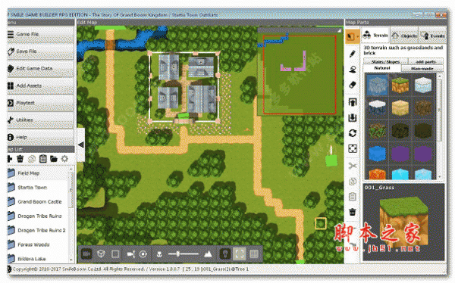Click the add map plus icon

tap(10, 159)
